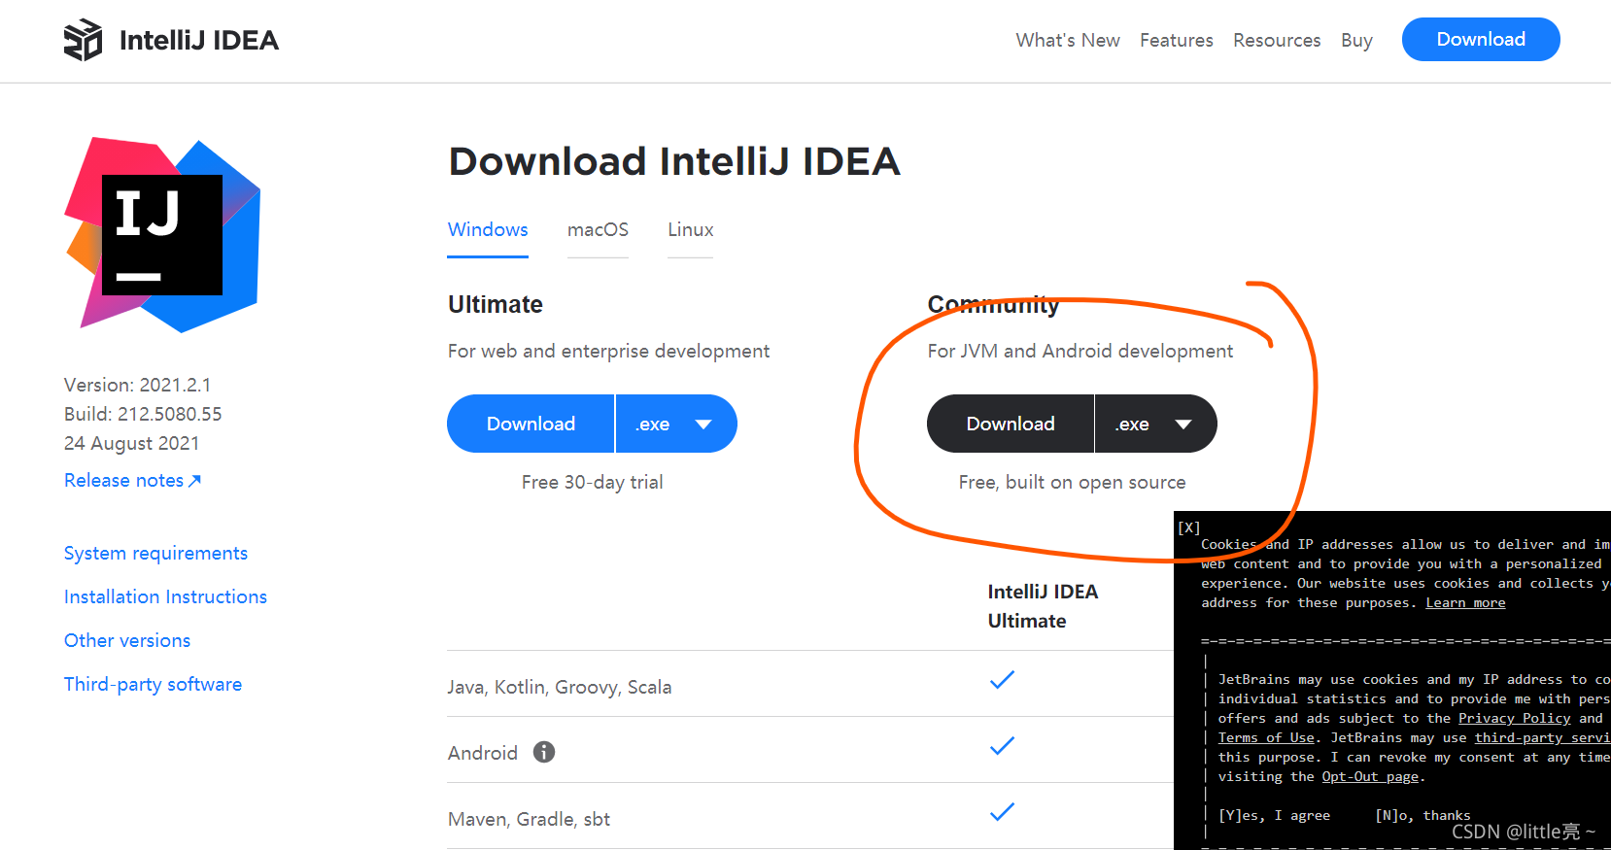1611x850 pixels.
Task: Click 'Java, Kotlin, Groovy, Scala' row label
Action: point(559,687)
